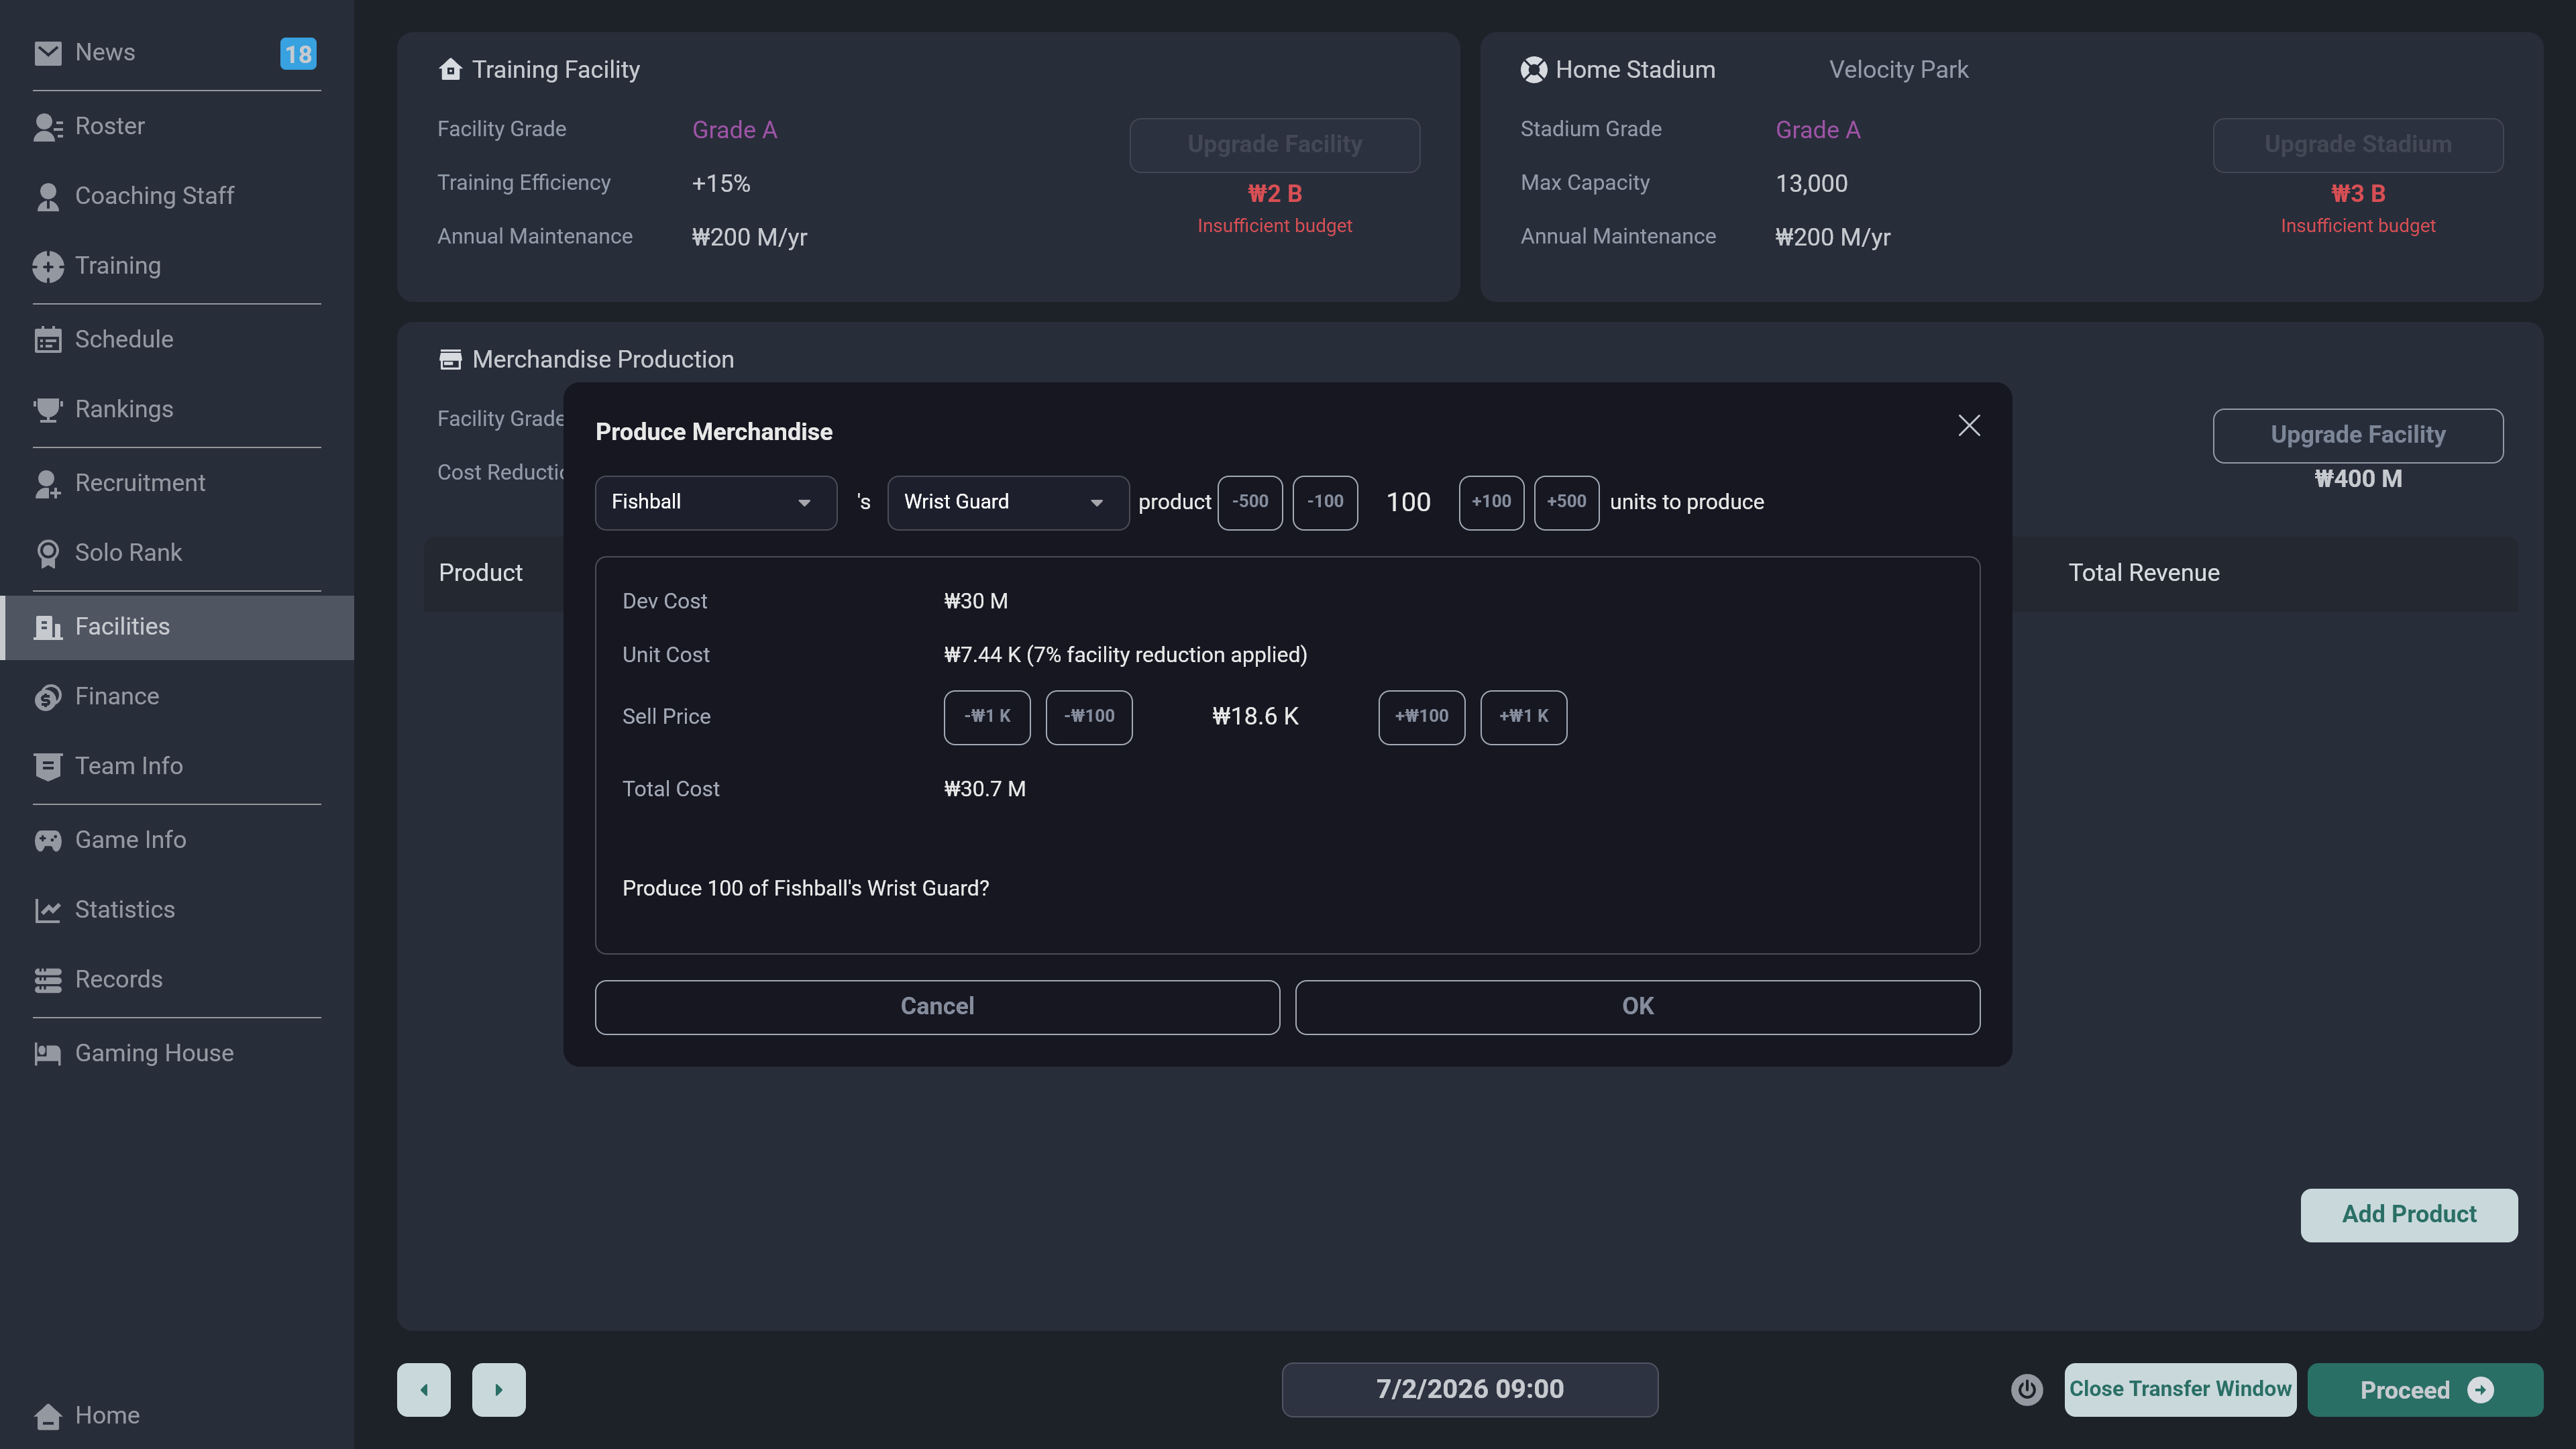2576x1449 pixels.
Task: Click the News envelope icon
Action: click(47, 53)
